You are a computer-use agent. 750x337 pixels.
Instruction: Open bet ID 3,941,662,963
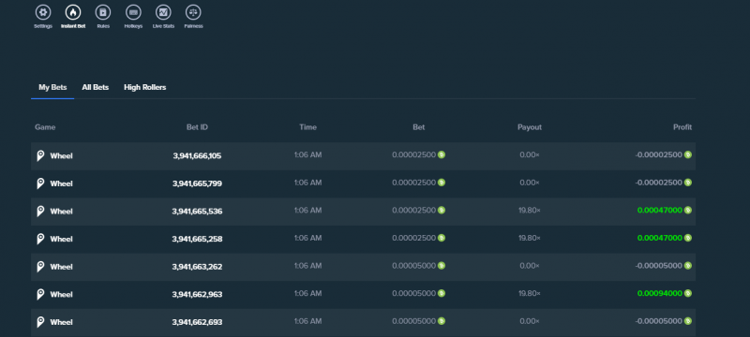197,294
